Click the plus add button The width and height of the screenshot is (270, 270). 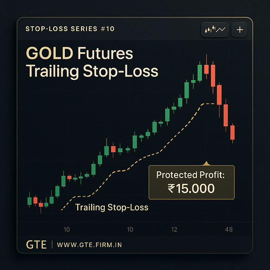point(240,30)
